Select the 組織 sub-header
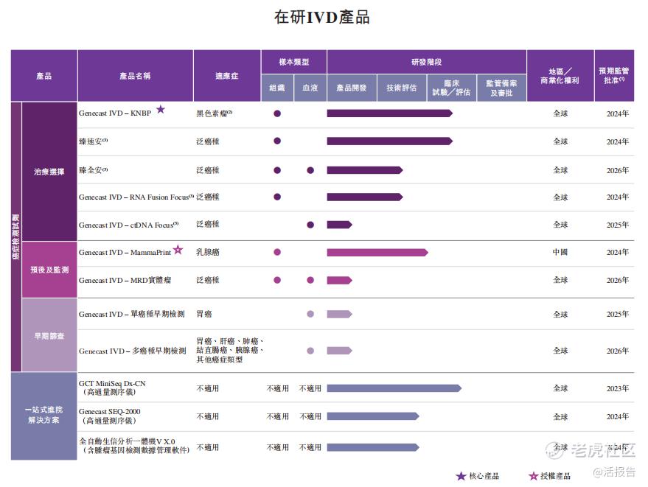Screen dimensions: 648x487 pos(277,88)
